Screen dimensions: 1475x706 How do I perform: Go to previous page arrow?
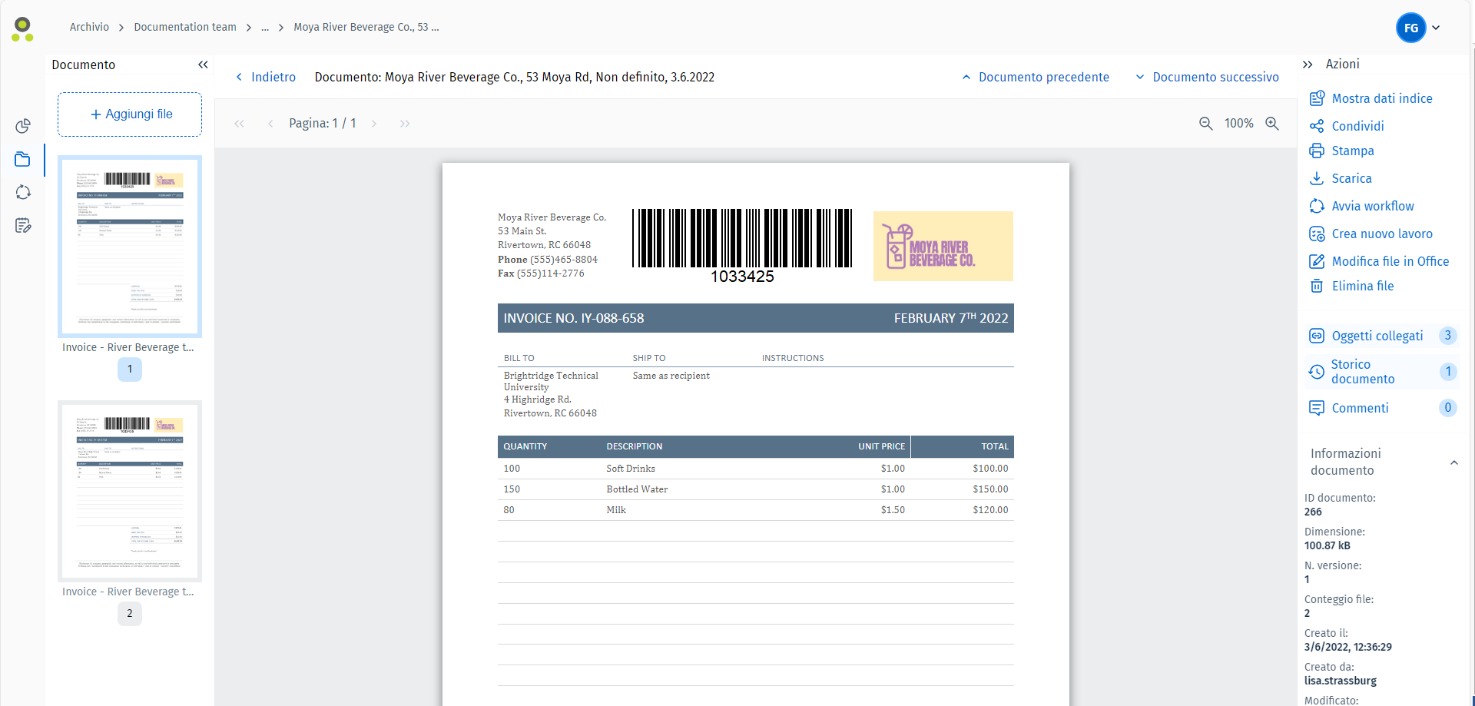point(270,124)
